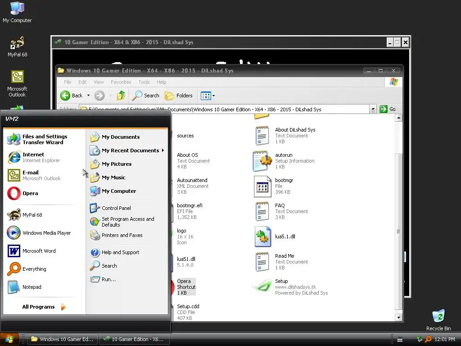Open the Help menu

[162, 82]
